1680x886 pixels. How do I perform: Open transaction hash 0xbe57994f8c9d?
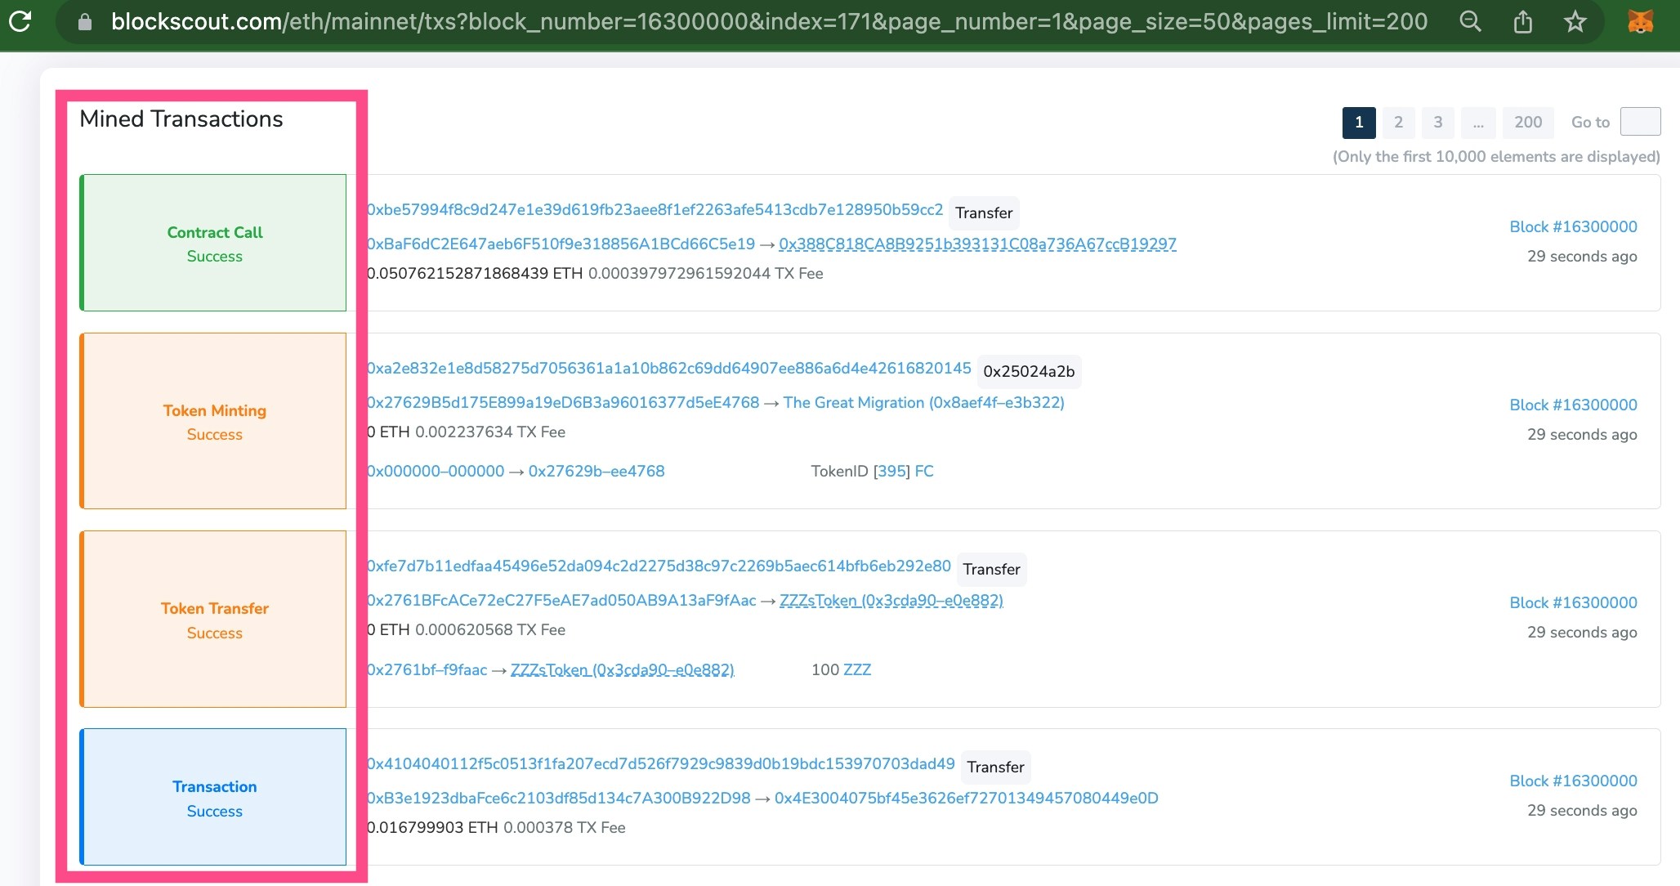tap(655, 210)
